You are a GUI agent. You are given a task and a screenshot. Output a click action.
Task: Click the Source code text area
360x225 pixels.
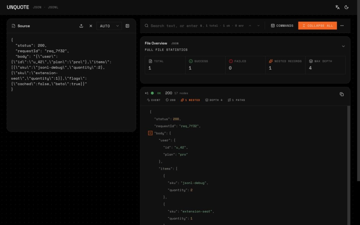pos(71,82)
